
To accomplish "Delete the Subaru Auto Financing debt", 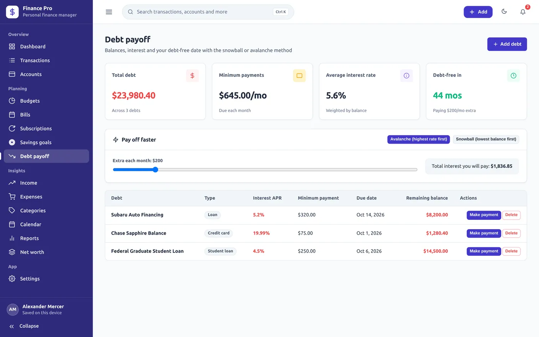I will pos(511,215).
